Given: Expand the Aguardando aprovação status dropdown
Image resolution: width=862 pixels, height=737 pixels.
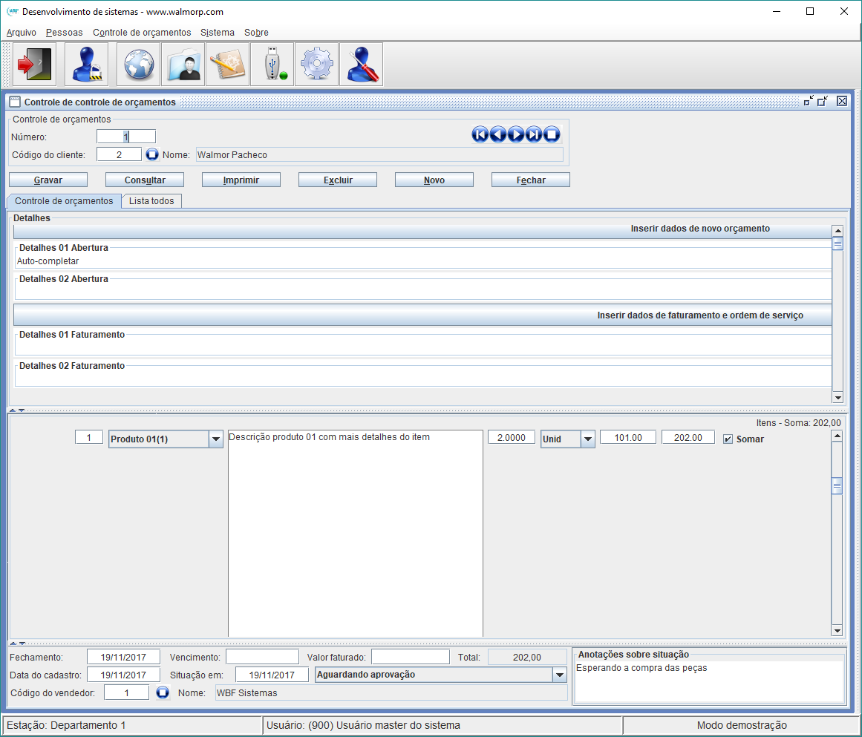Looking at the screenshot, I should (560, 675).
